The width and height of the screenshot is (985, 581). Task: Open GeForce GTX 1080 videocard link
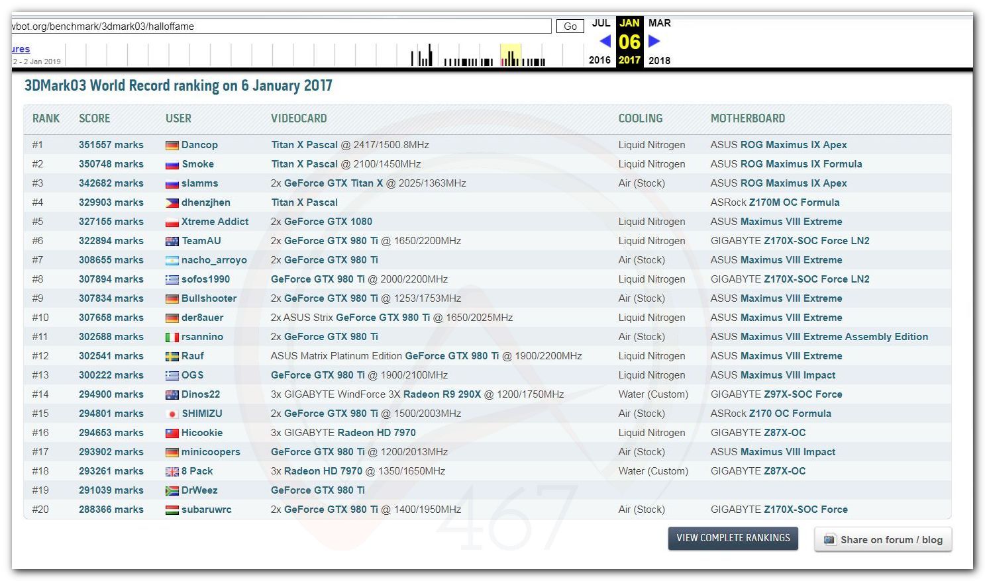(328, 222)
